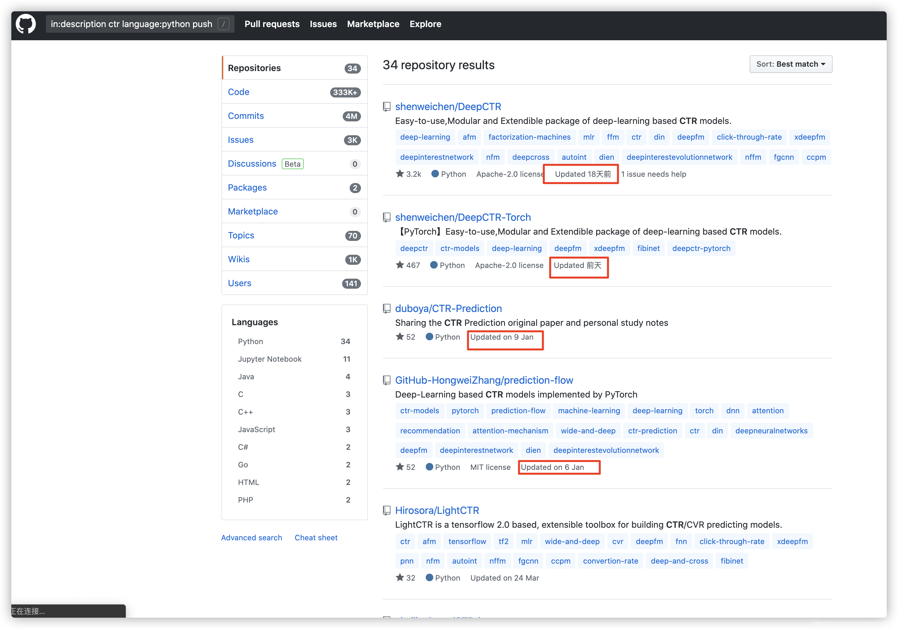Filter results by C++ language
Viewport: 898px width, 629px height.
click(294, 412)
